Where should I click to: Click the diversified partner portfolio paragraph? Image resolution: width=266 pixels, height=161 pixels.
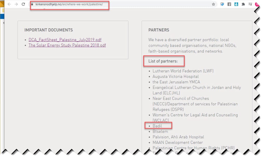[x=192, y=46]
